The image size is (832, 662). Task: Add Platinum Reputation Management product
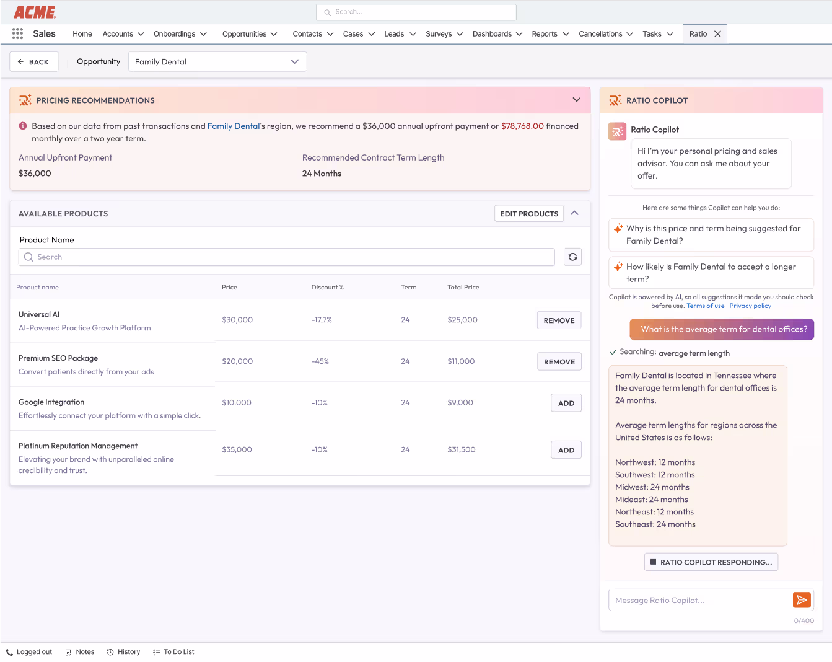pyautogui.click(x=566, y=450)
